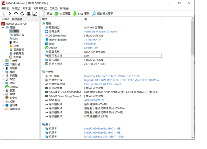This screenshot has width=207, height=149.
Task: Click the BIOS 更新 toolbar button
Action: 81,13
